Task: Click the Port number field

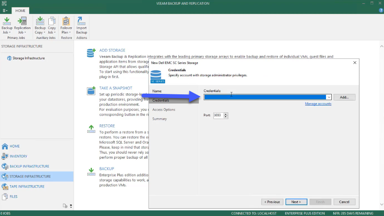Action: (x=218, y=115)
